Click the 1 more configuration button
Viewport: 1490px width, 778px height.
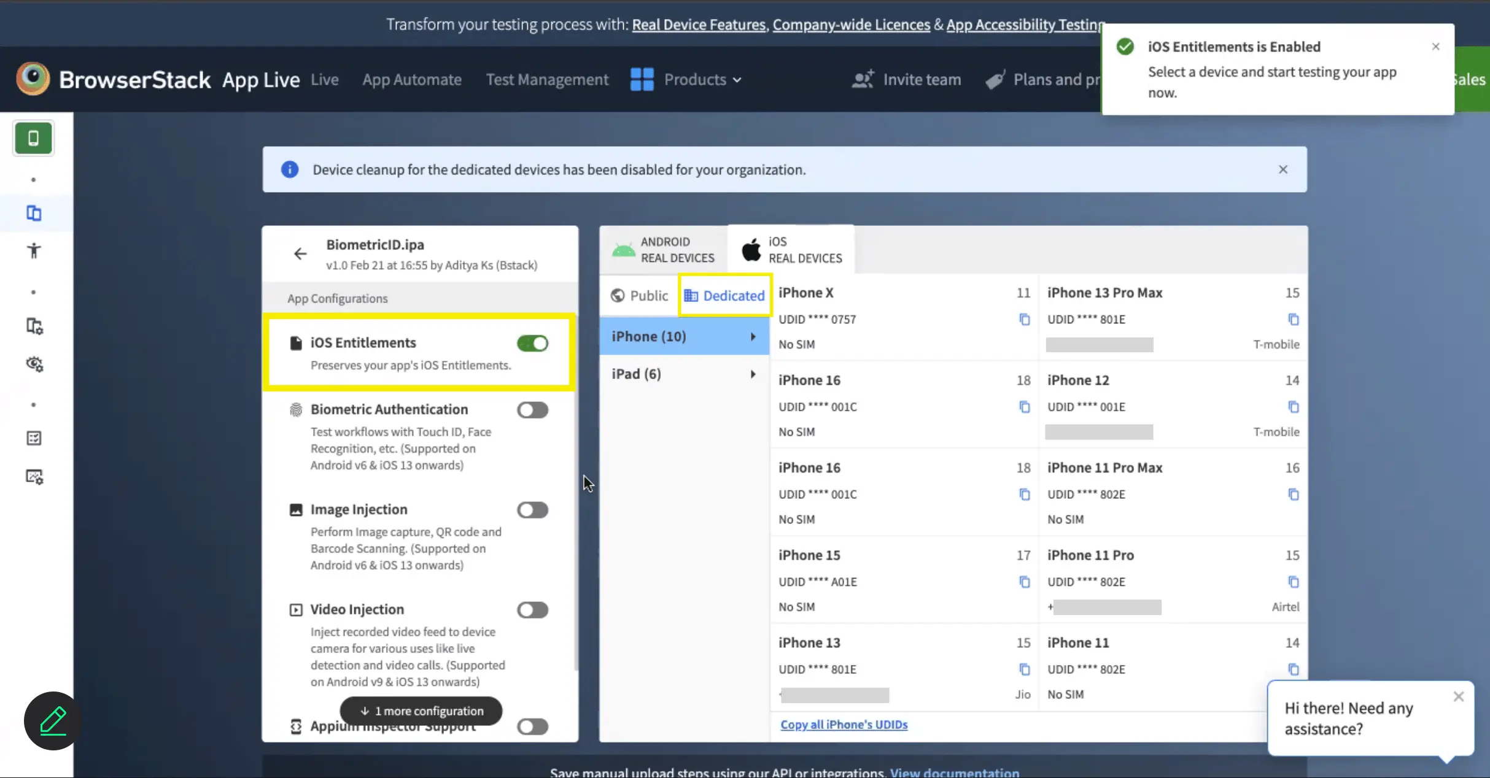pyautogui.click(x=421, y=711)
